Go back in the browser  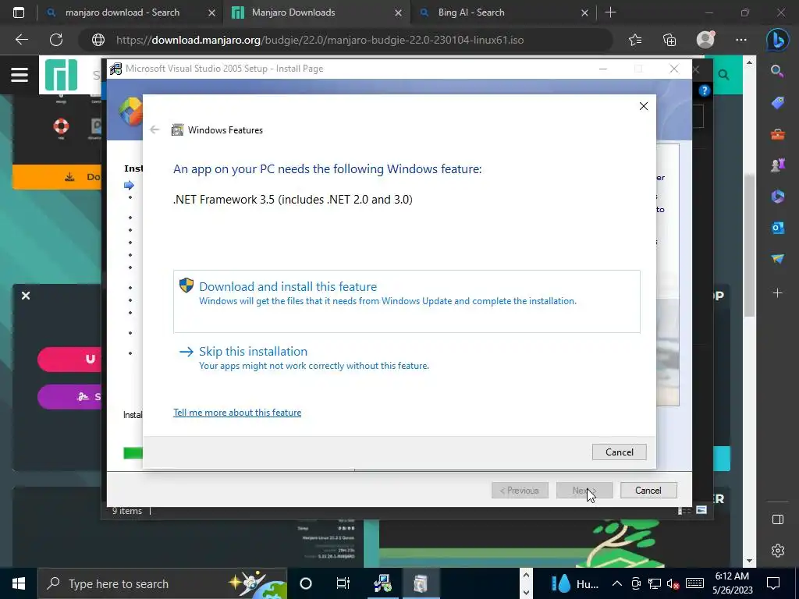[21, 40]
